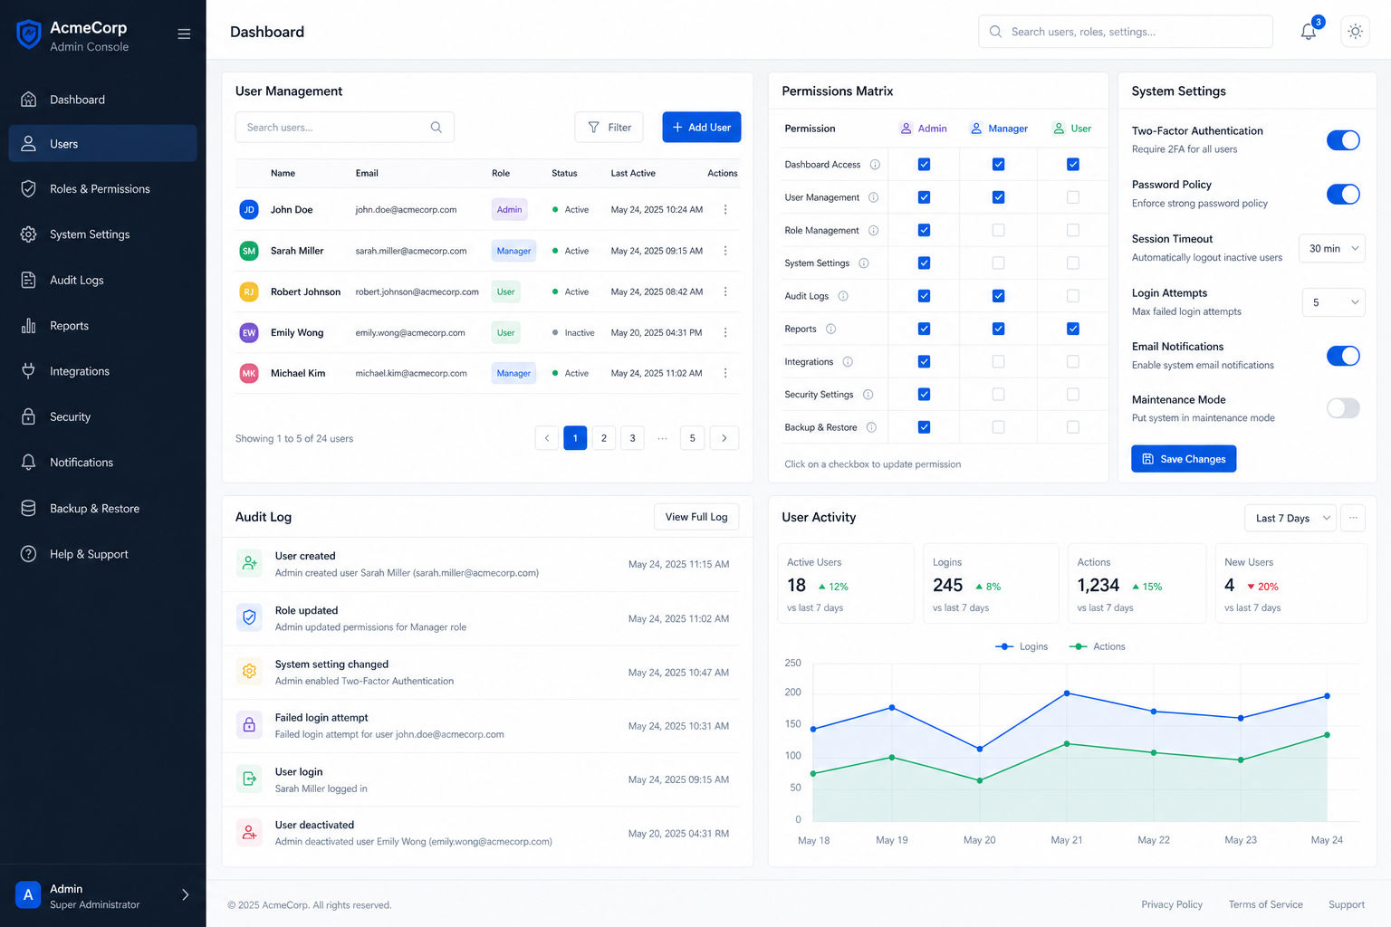Collapse sidebar with the hamburger menu icon
1391x927 pixels.
184,34
